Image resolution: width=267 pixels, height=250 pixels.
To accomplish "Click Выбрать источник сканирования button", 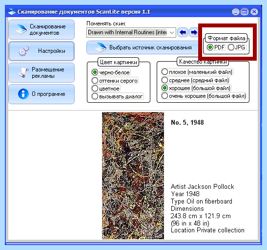I will click(x=143, y=47).
